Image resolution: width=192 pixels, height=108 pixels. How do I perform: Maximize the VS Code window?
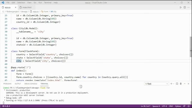tap(182, 3)
